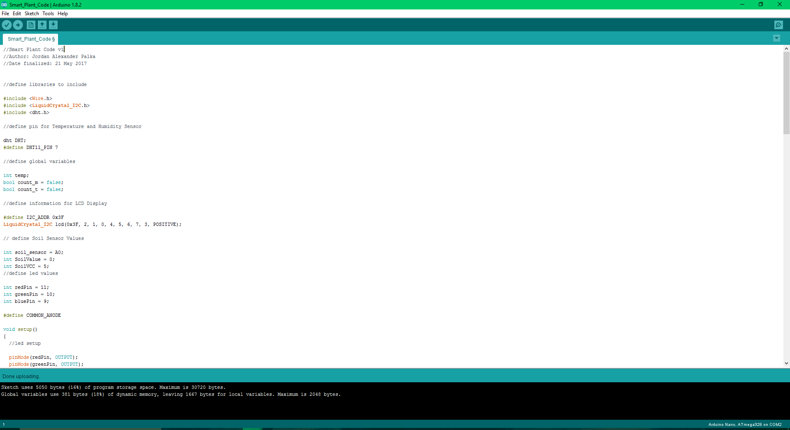Click the 'int SoilValue = 0;' line
The height and width of the screenshot is (430, 790).
(x=29, y=259)
